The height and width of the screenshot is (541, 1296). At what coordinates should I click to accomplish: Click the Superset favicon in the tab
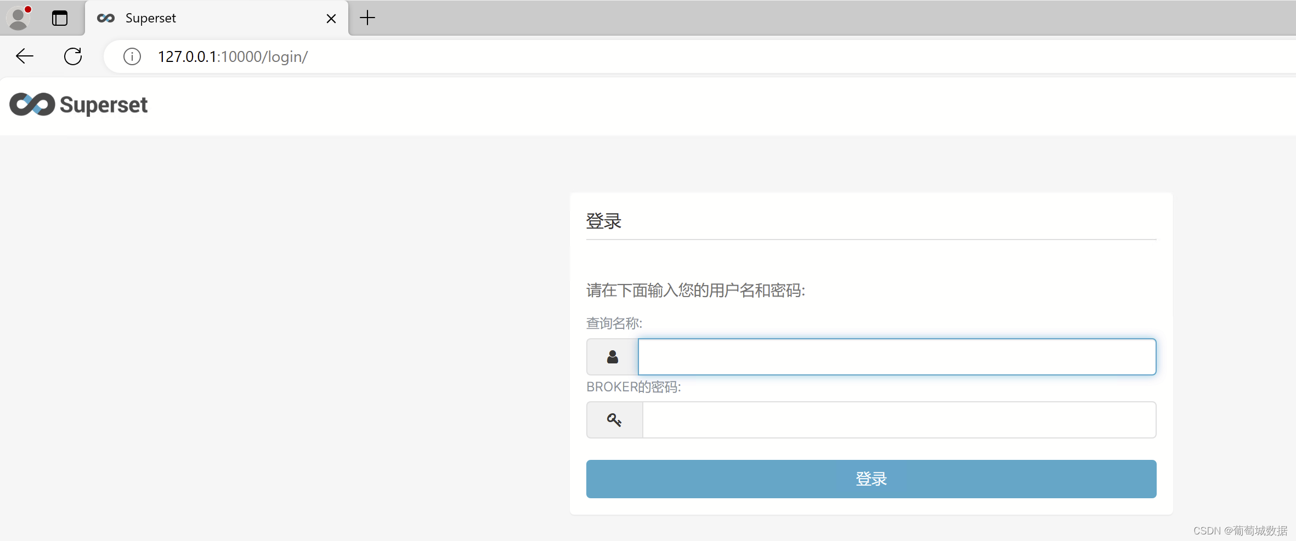tap(106, 18)
